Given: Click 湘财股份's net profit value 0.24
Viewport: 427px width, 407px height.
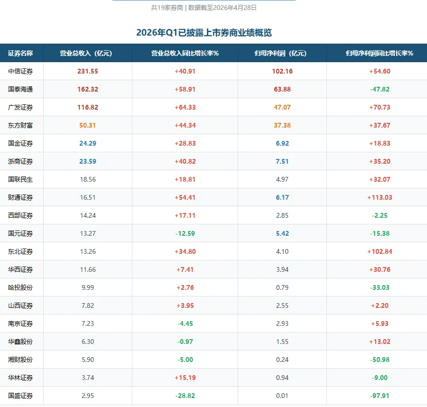Looking at the screenshot, I should click(x=282, y=360).
